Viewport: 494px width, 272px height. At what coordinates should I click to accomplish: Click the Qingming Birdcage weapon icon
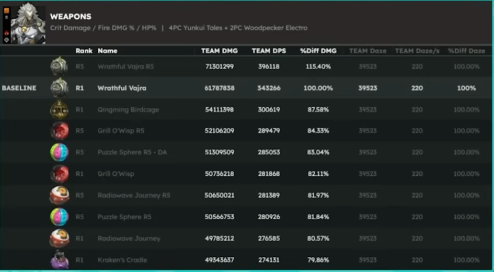click(x=59, y=109)
